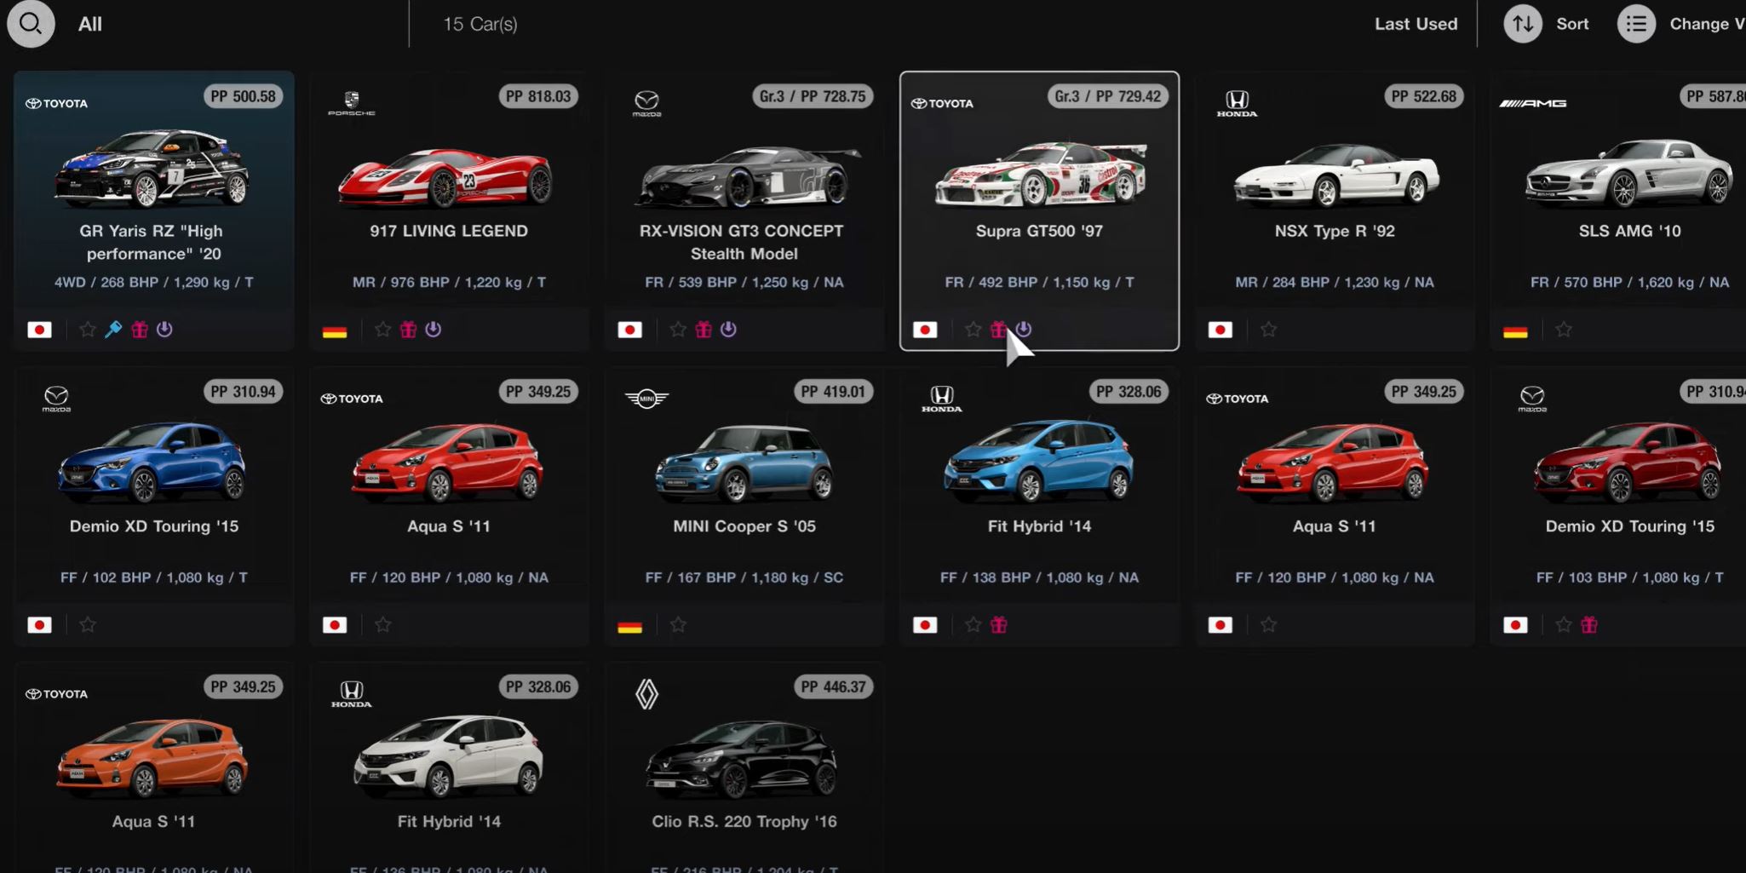
Task: Click the gift icon on 917 LIVING LEGEND card
Action: [x=408, y=330]
